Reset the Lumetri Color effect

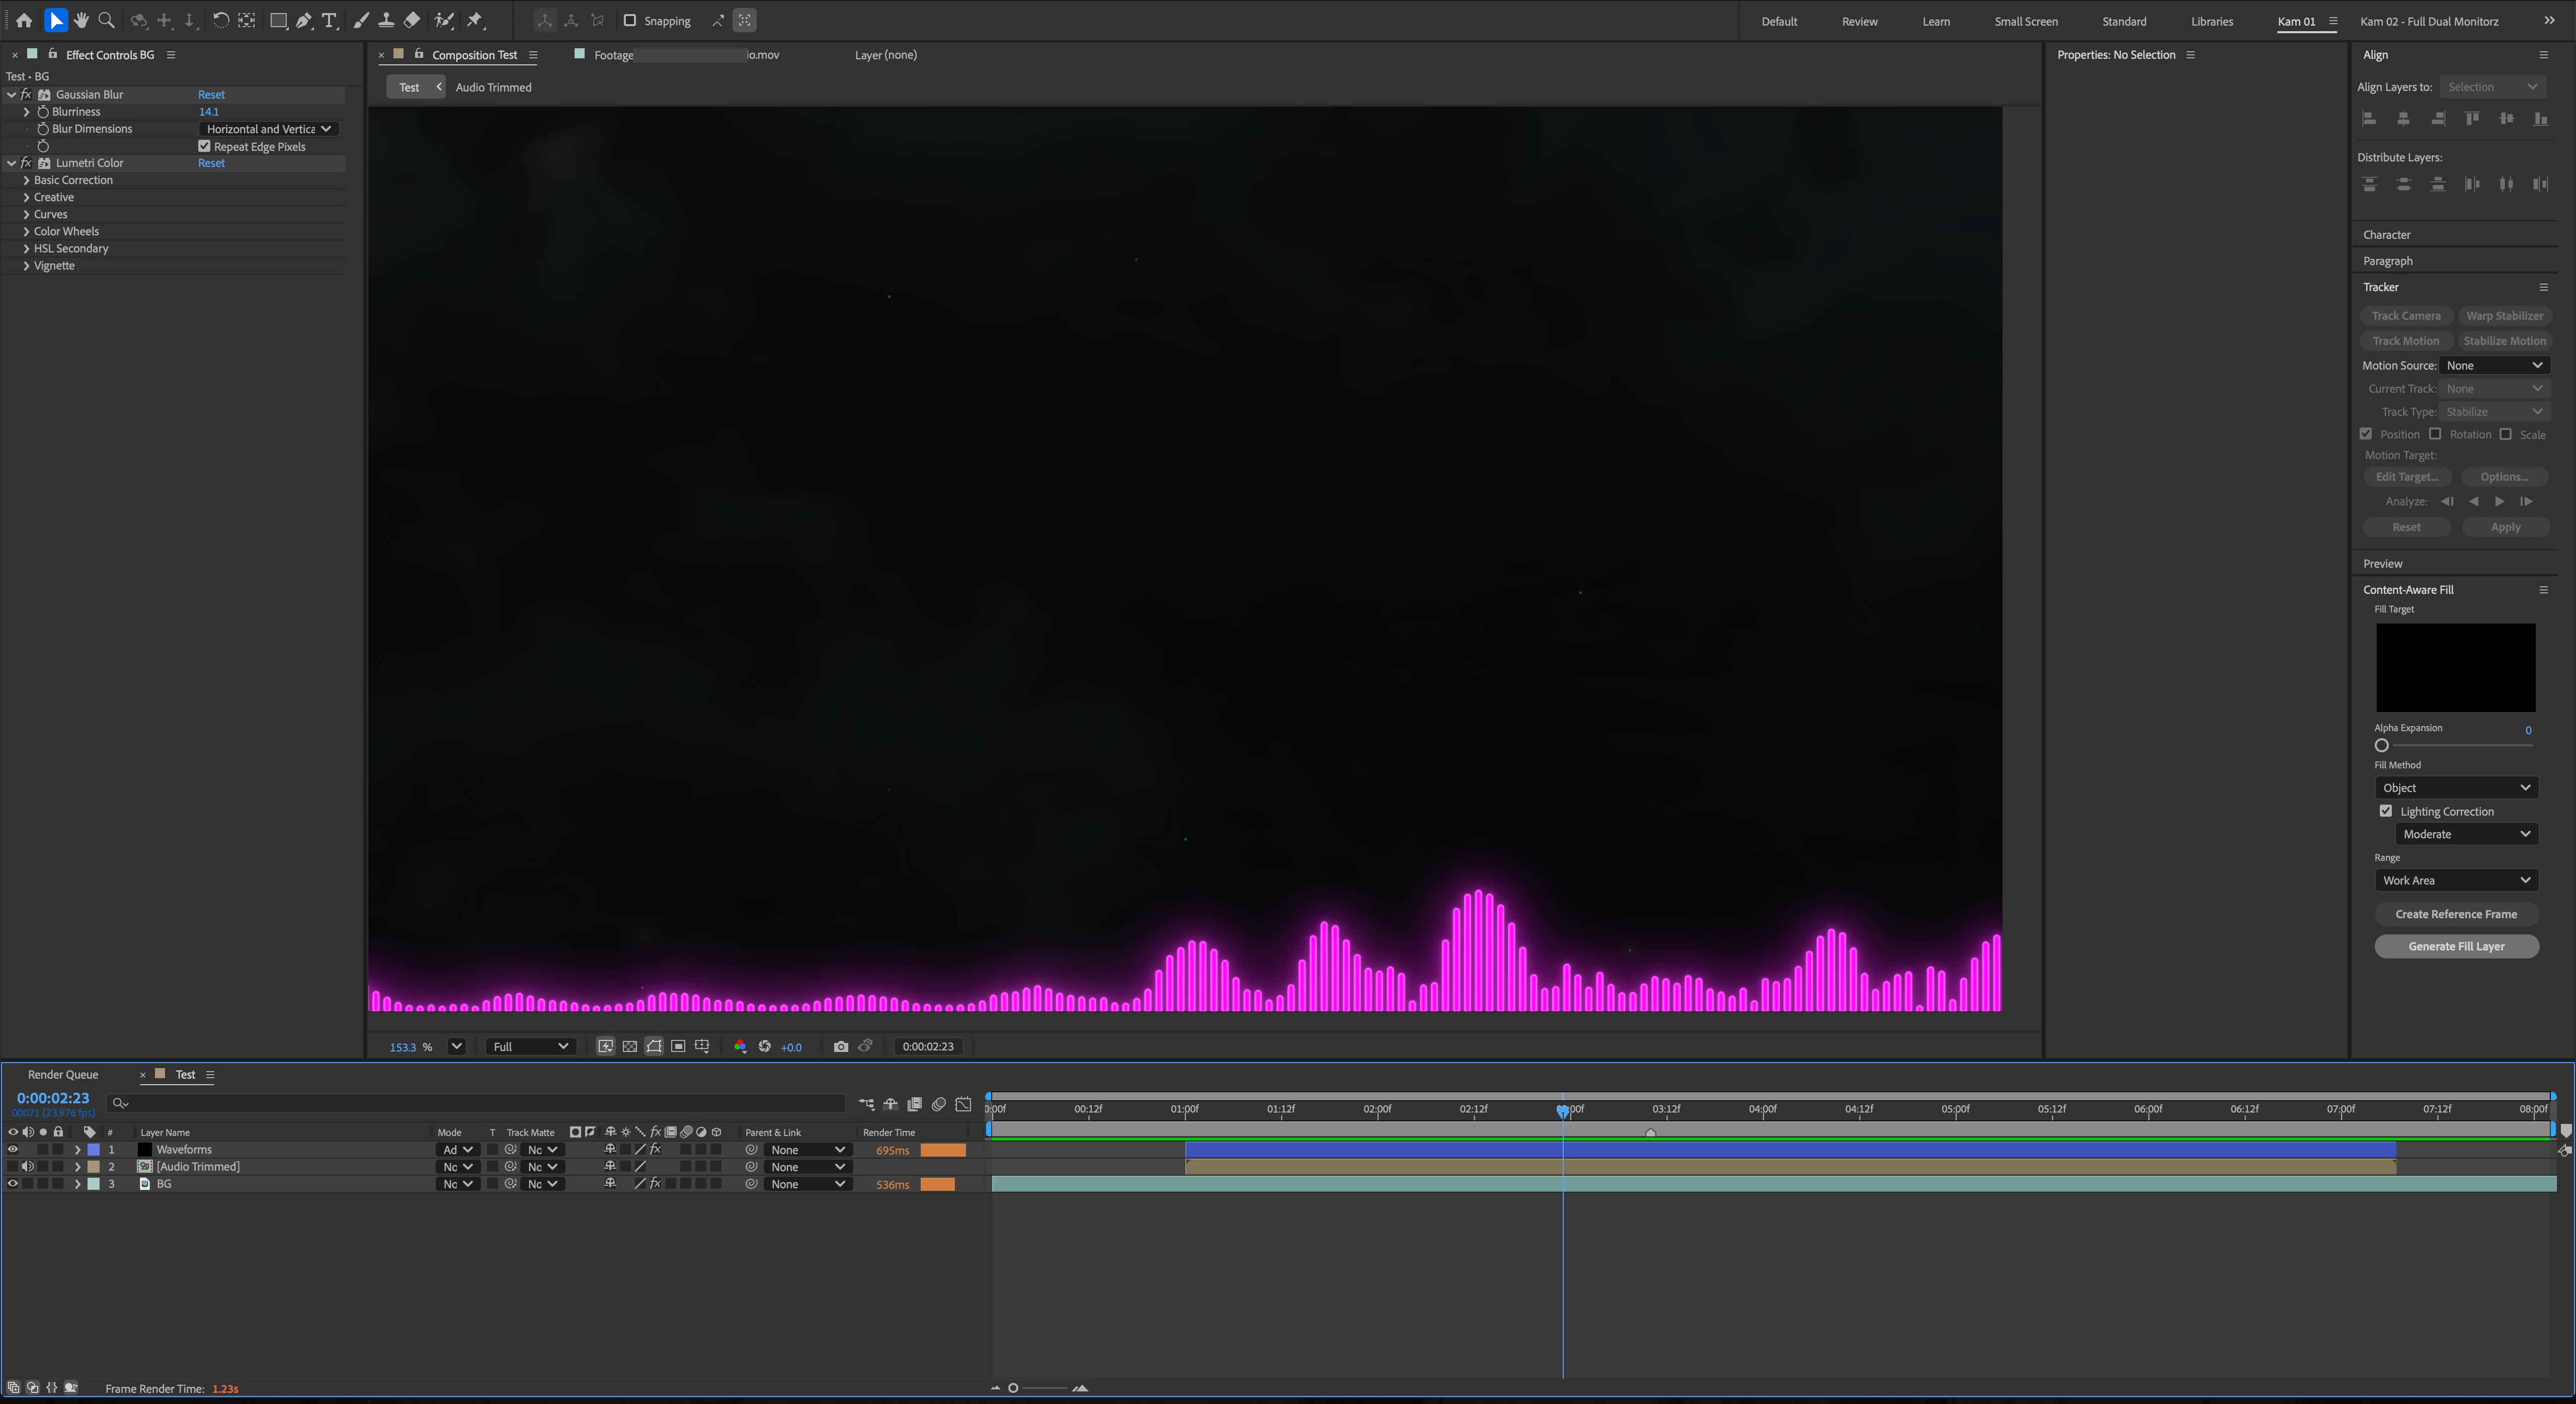(211, 163)
